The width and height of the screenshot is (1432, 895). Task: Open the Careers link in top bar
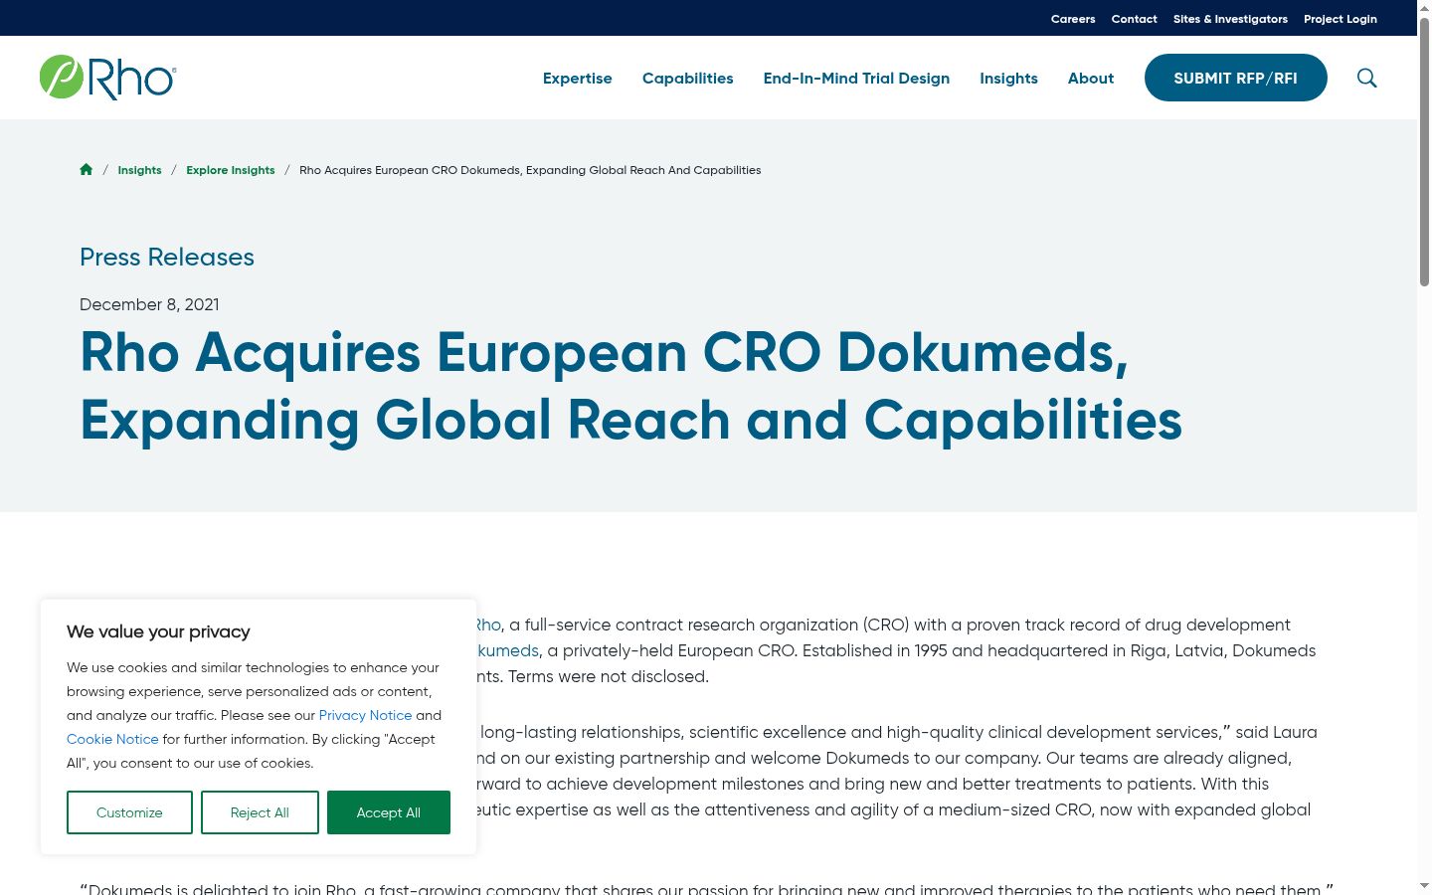click(x=1073, y=19)
